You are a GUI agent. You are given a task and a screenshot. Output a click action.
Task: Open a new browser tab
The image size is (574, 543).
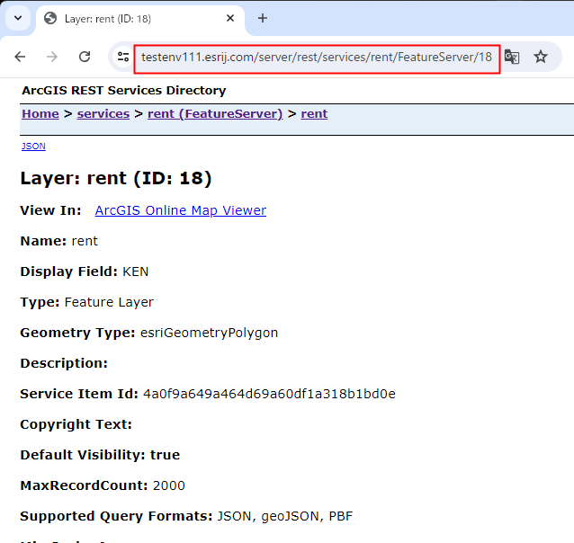pyautogui.click(x=263, y=18)
